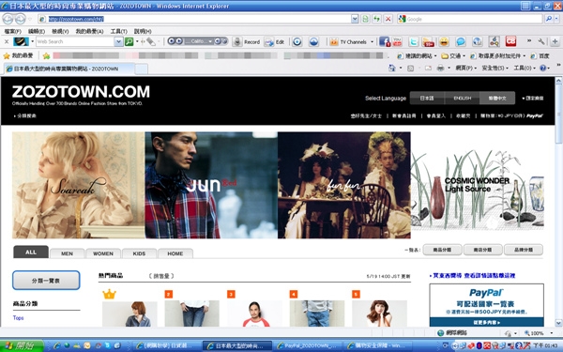This screenshot has width=563, height=352.
Task: Click the green web search magnifier icon
Action: 129,42
